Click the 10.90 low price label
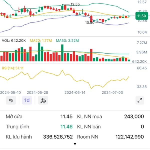This screenshot has height=150, width=150. 90,23
